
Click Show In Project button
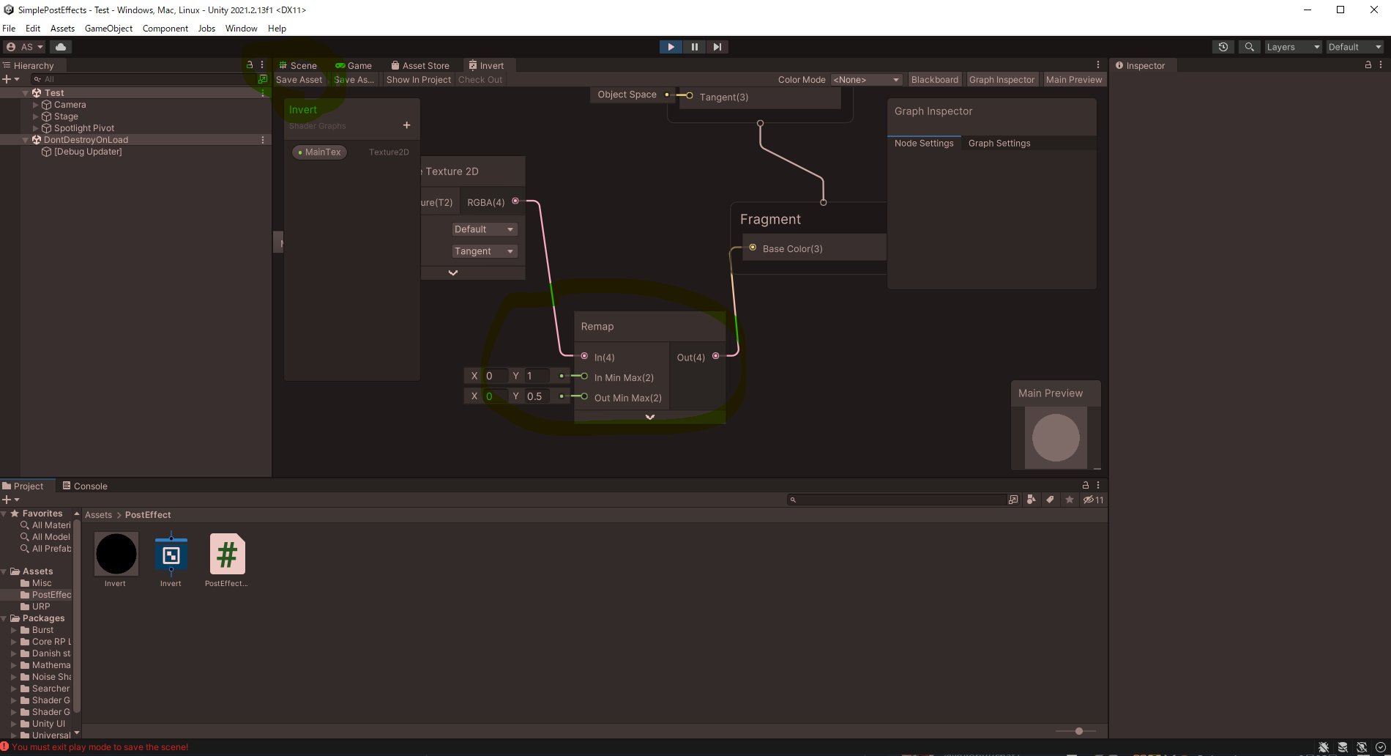[x=419, y=80]
